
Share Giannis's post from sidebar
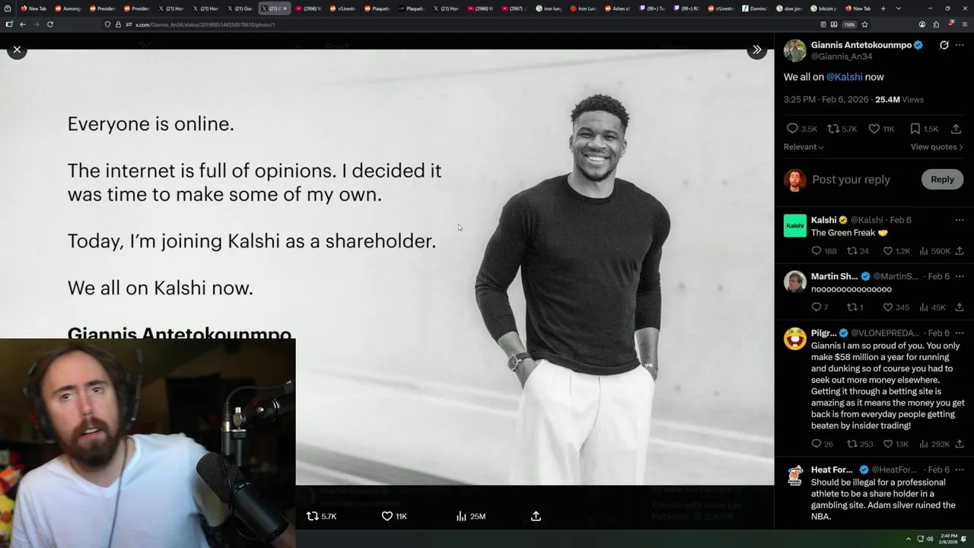(956, 129)
